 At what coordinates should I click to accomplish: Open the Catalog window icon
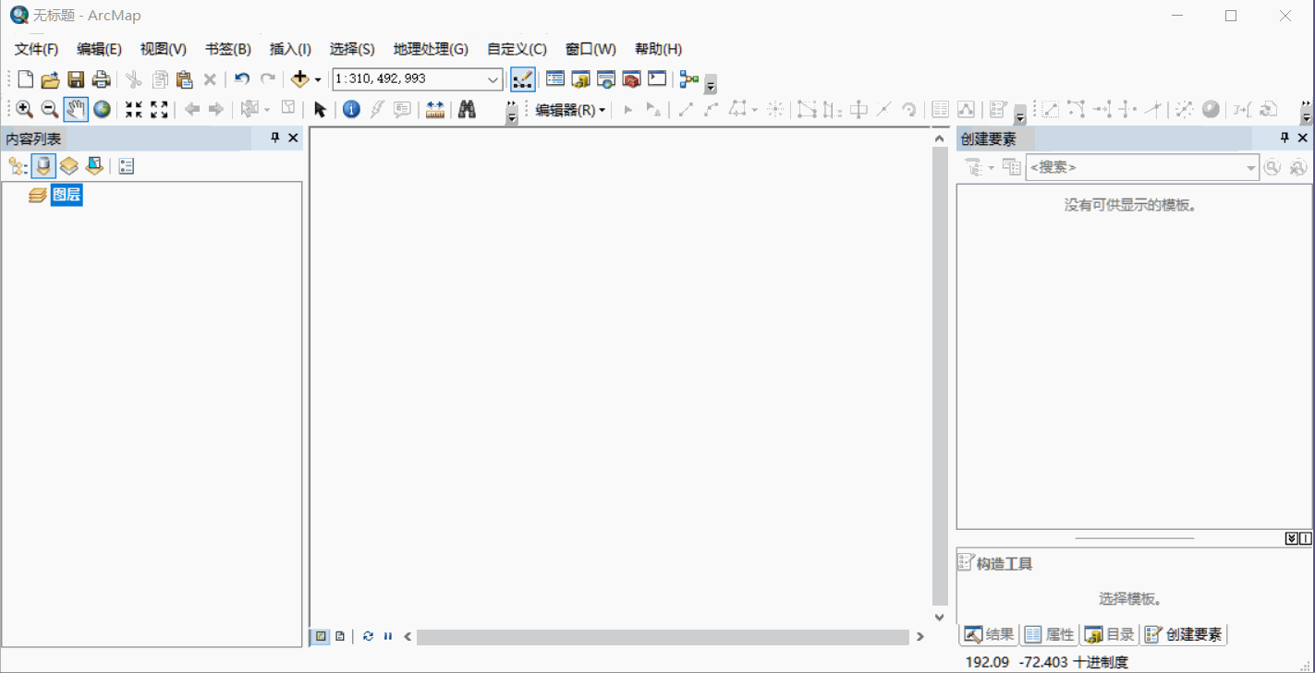coord(580,79)
